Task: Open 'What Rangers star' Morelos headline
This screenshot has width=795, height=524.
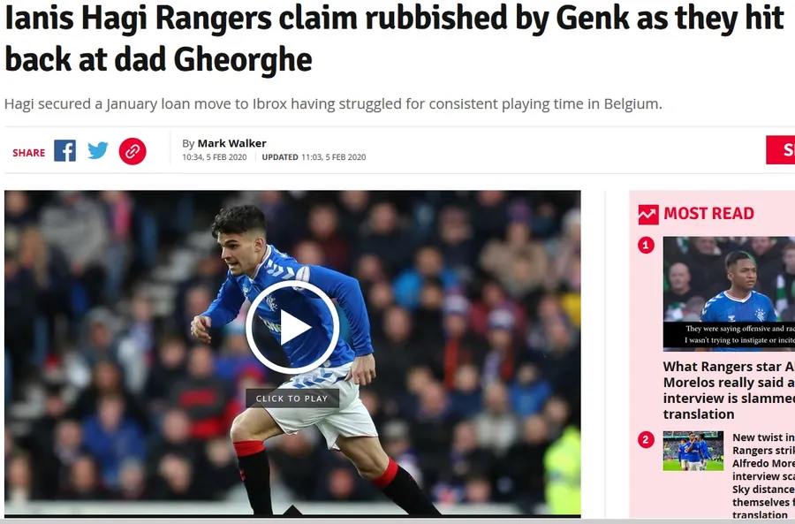Action: click(729, 390)
